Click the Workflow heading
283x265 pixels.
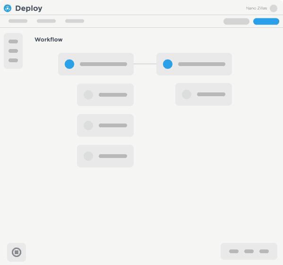click(49, 40)
